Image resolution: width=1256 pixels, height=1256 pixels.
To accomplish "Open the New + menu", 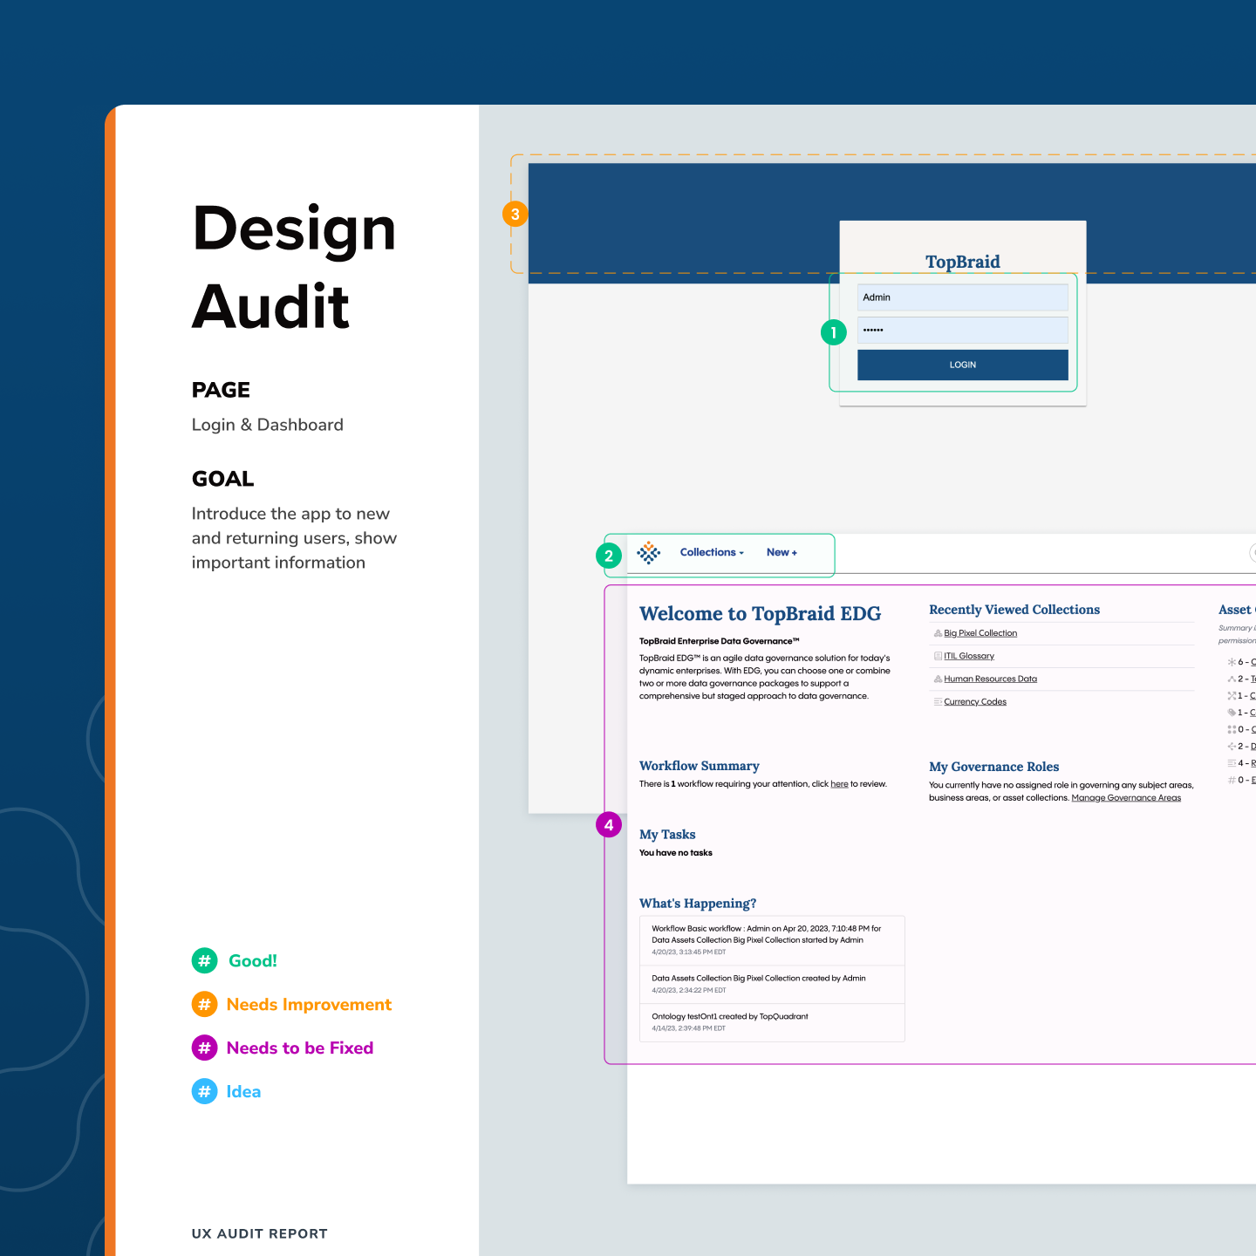I will coord(782,552).
